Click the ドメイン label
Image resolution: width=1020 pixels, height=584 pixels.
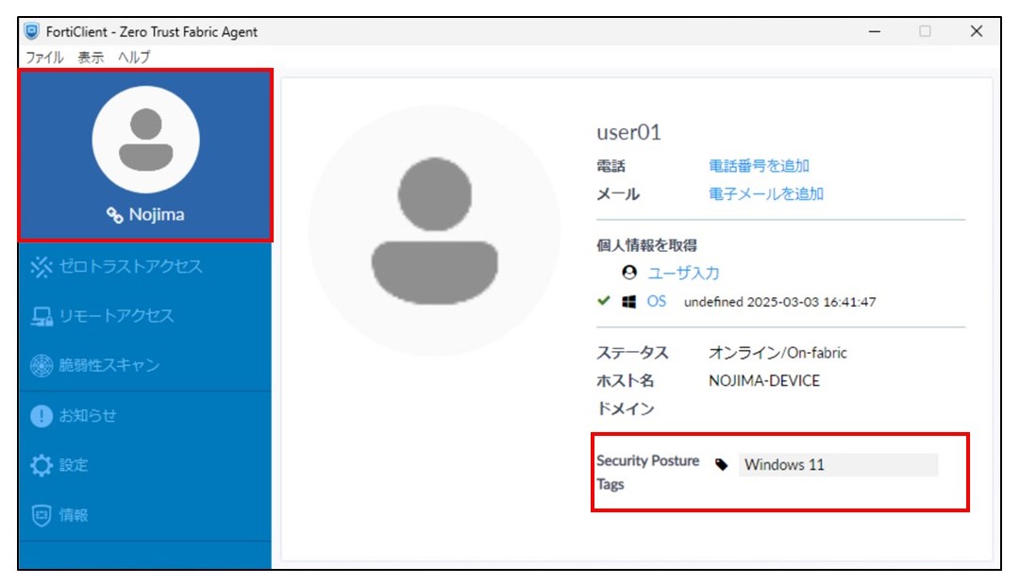point(626,409)
